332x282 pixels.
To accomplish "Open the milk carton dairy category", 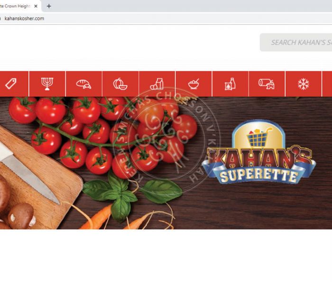I will (x=157, y=84).
